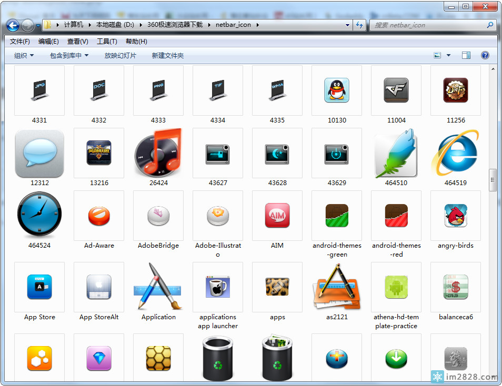Screen dimensions: 502x386
Task: Click the 搜索 netbar_icon search field
Action: point(429,25)
